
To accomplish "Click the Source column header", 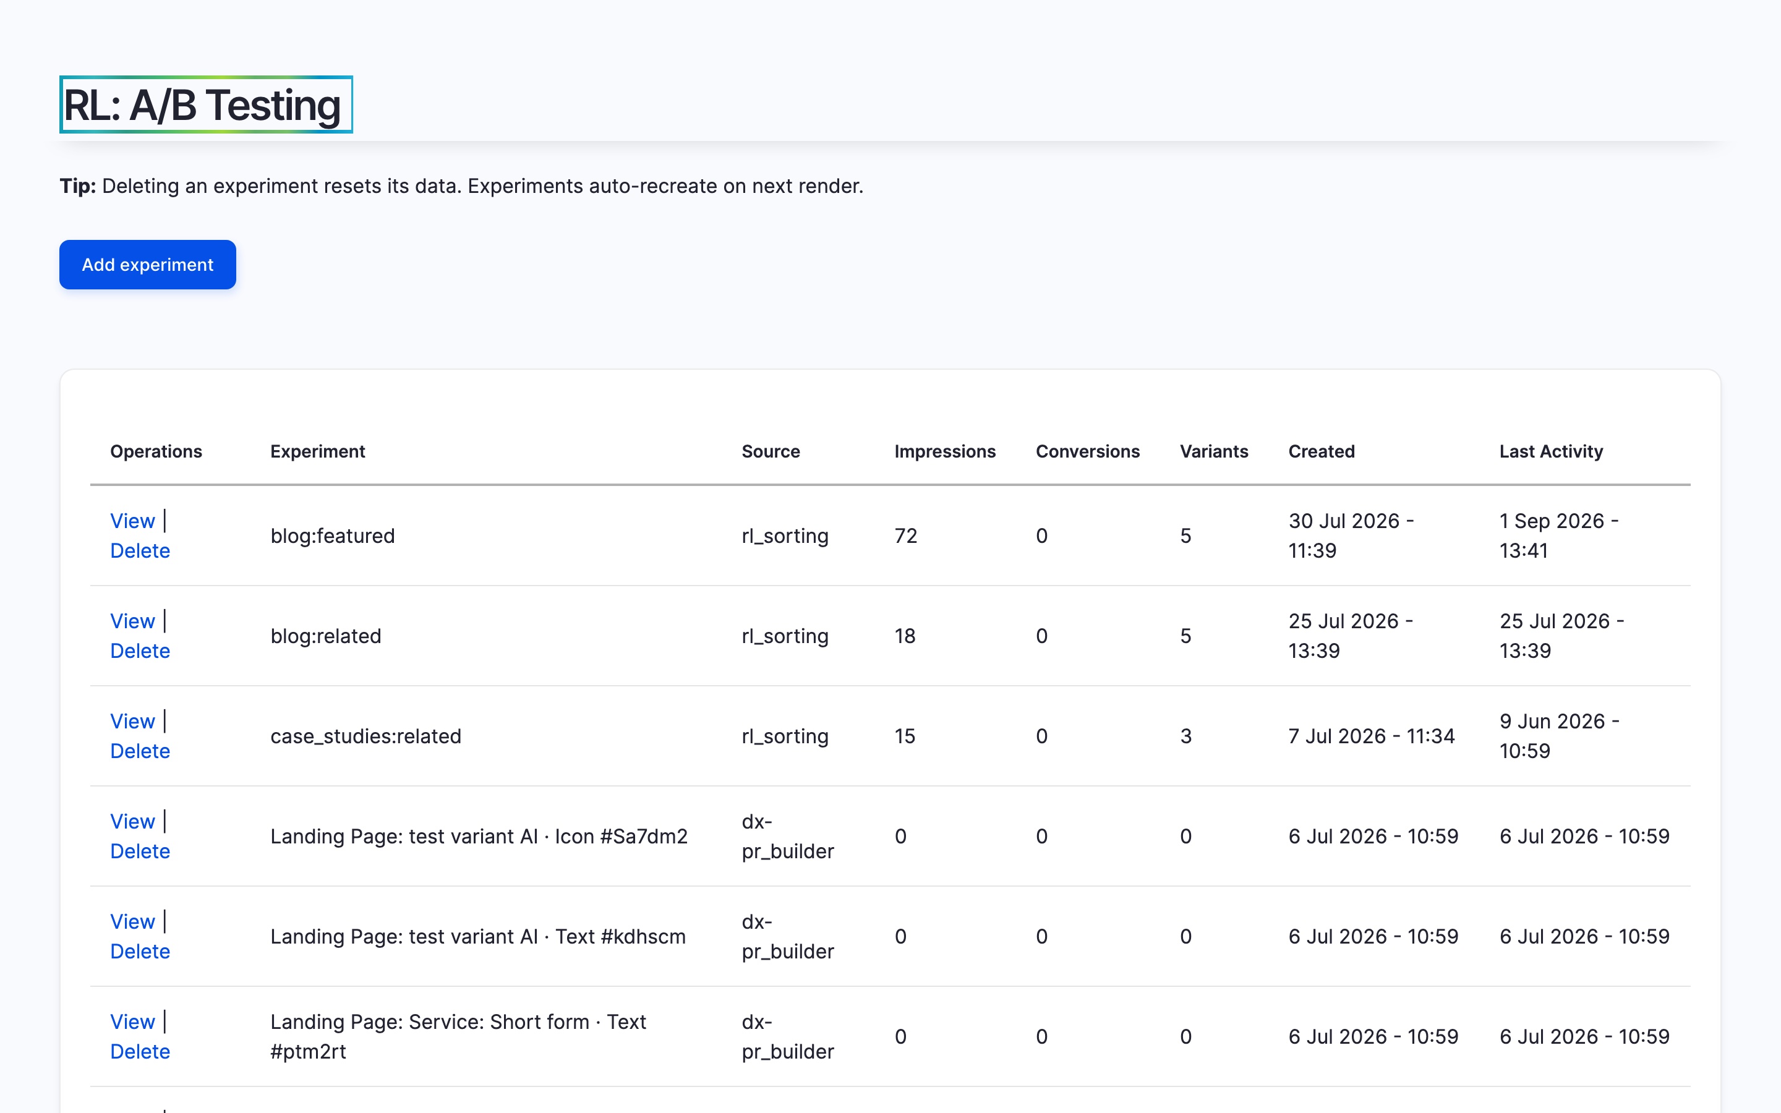I will pyautogui.click(x=771, y=451).
